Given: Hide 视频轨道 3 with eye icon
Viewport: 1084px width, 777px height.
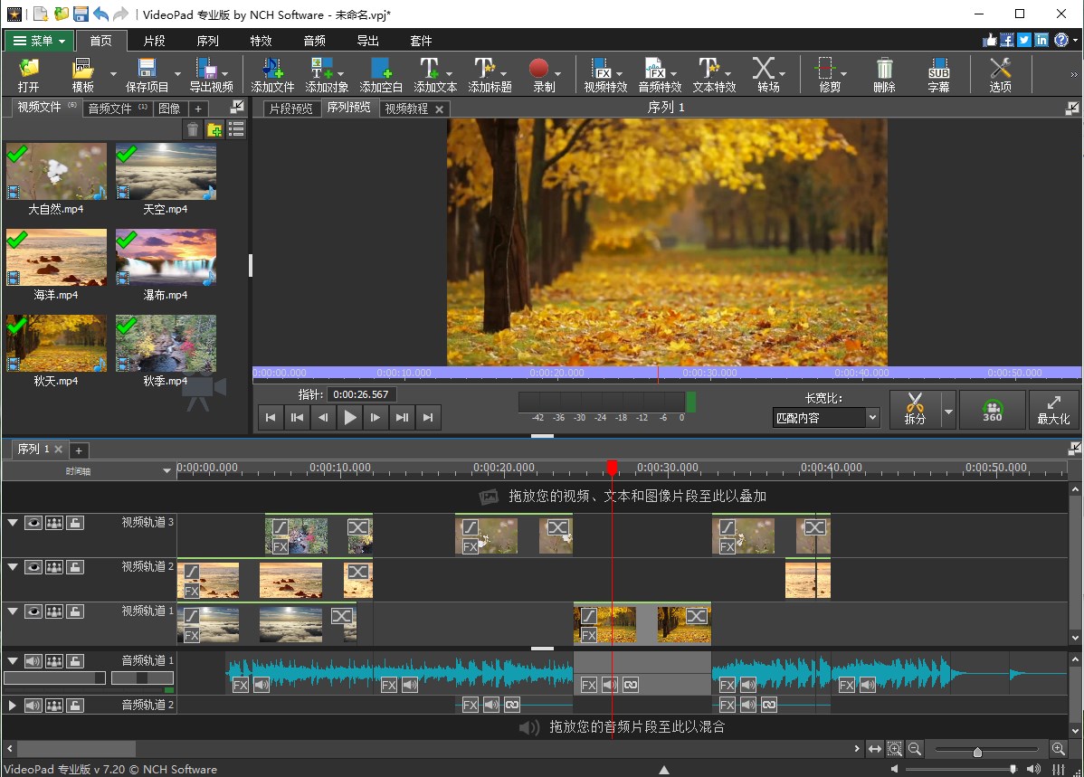Looking at the screenshot, I should [33, 523].
